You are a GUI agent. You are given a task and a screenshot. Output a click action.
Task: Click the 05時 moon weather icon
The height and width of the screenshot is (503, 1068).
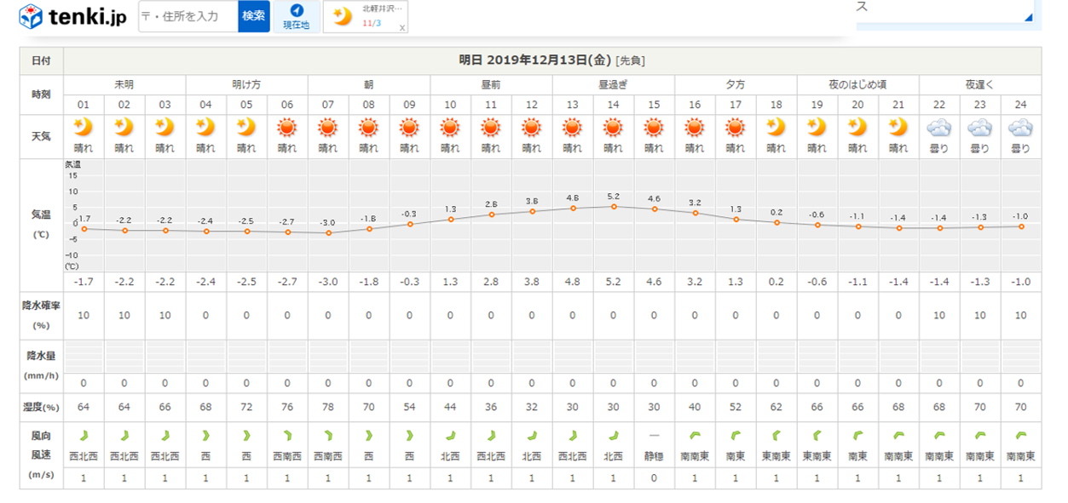tap(246, 128)
